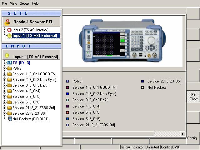Click the red error icon beside Input 2
Image resolution: width=200 pixels, height=150 pixels.
tap(9, 30)
